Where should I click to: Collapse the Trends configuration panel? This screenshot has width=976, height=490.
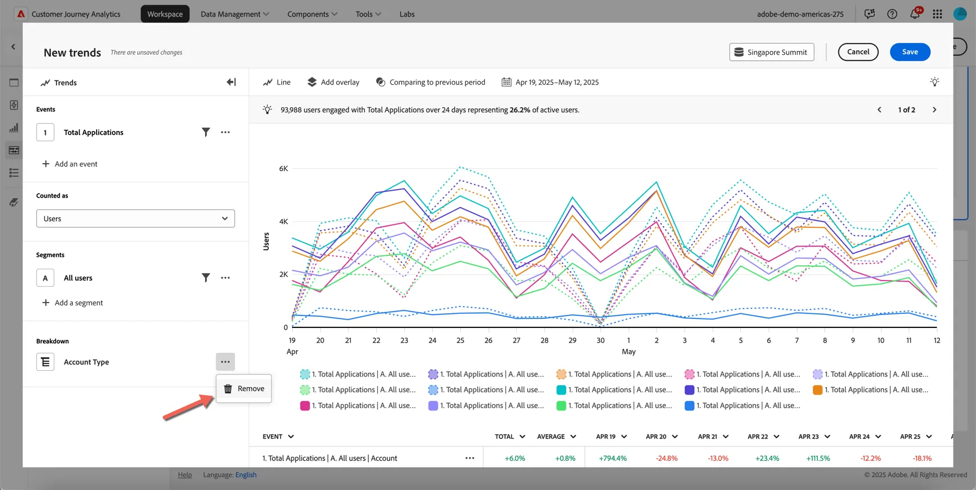231,82
